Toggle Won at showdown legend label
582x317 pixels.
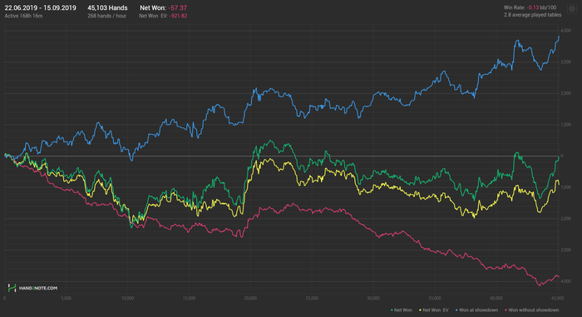point(478,310)
